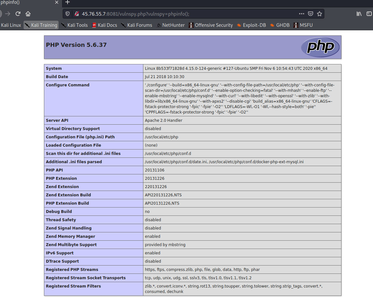Open the tracking protection shield icon
Image resolution: width=373 pixels, height=299 pixels.
click(x=68, y=14)
